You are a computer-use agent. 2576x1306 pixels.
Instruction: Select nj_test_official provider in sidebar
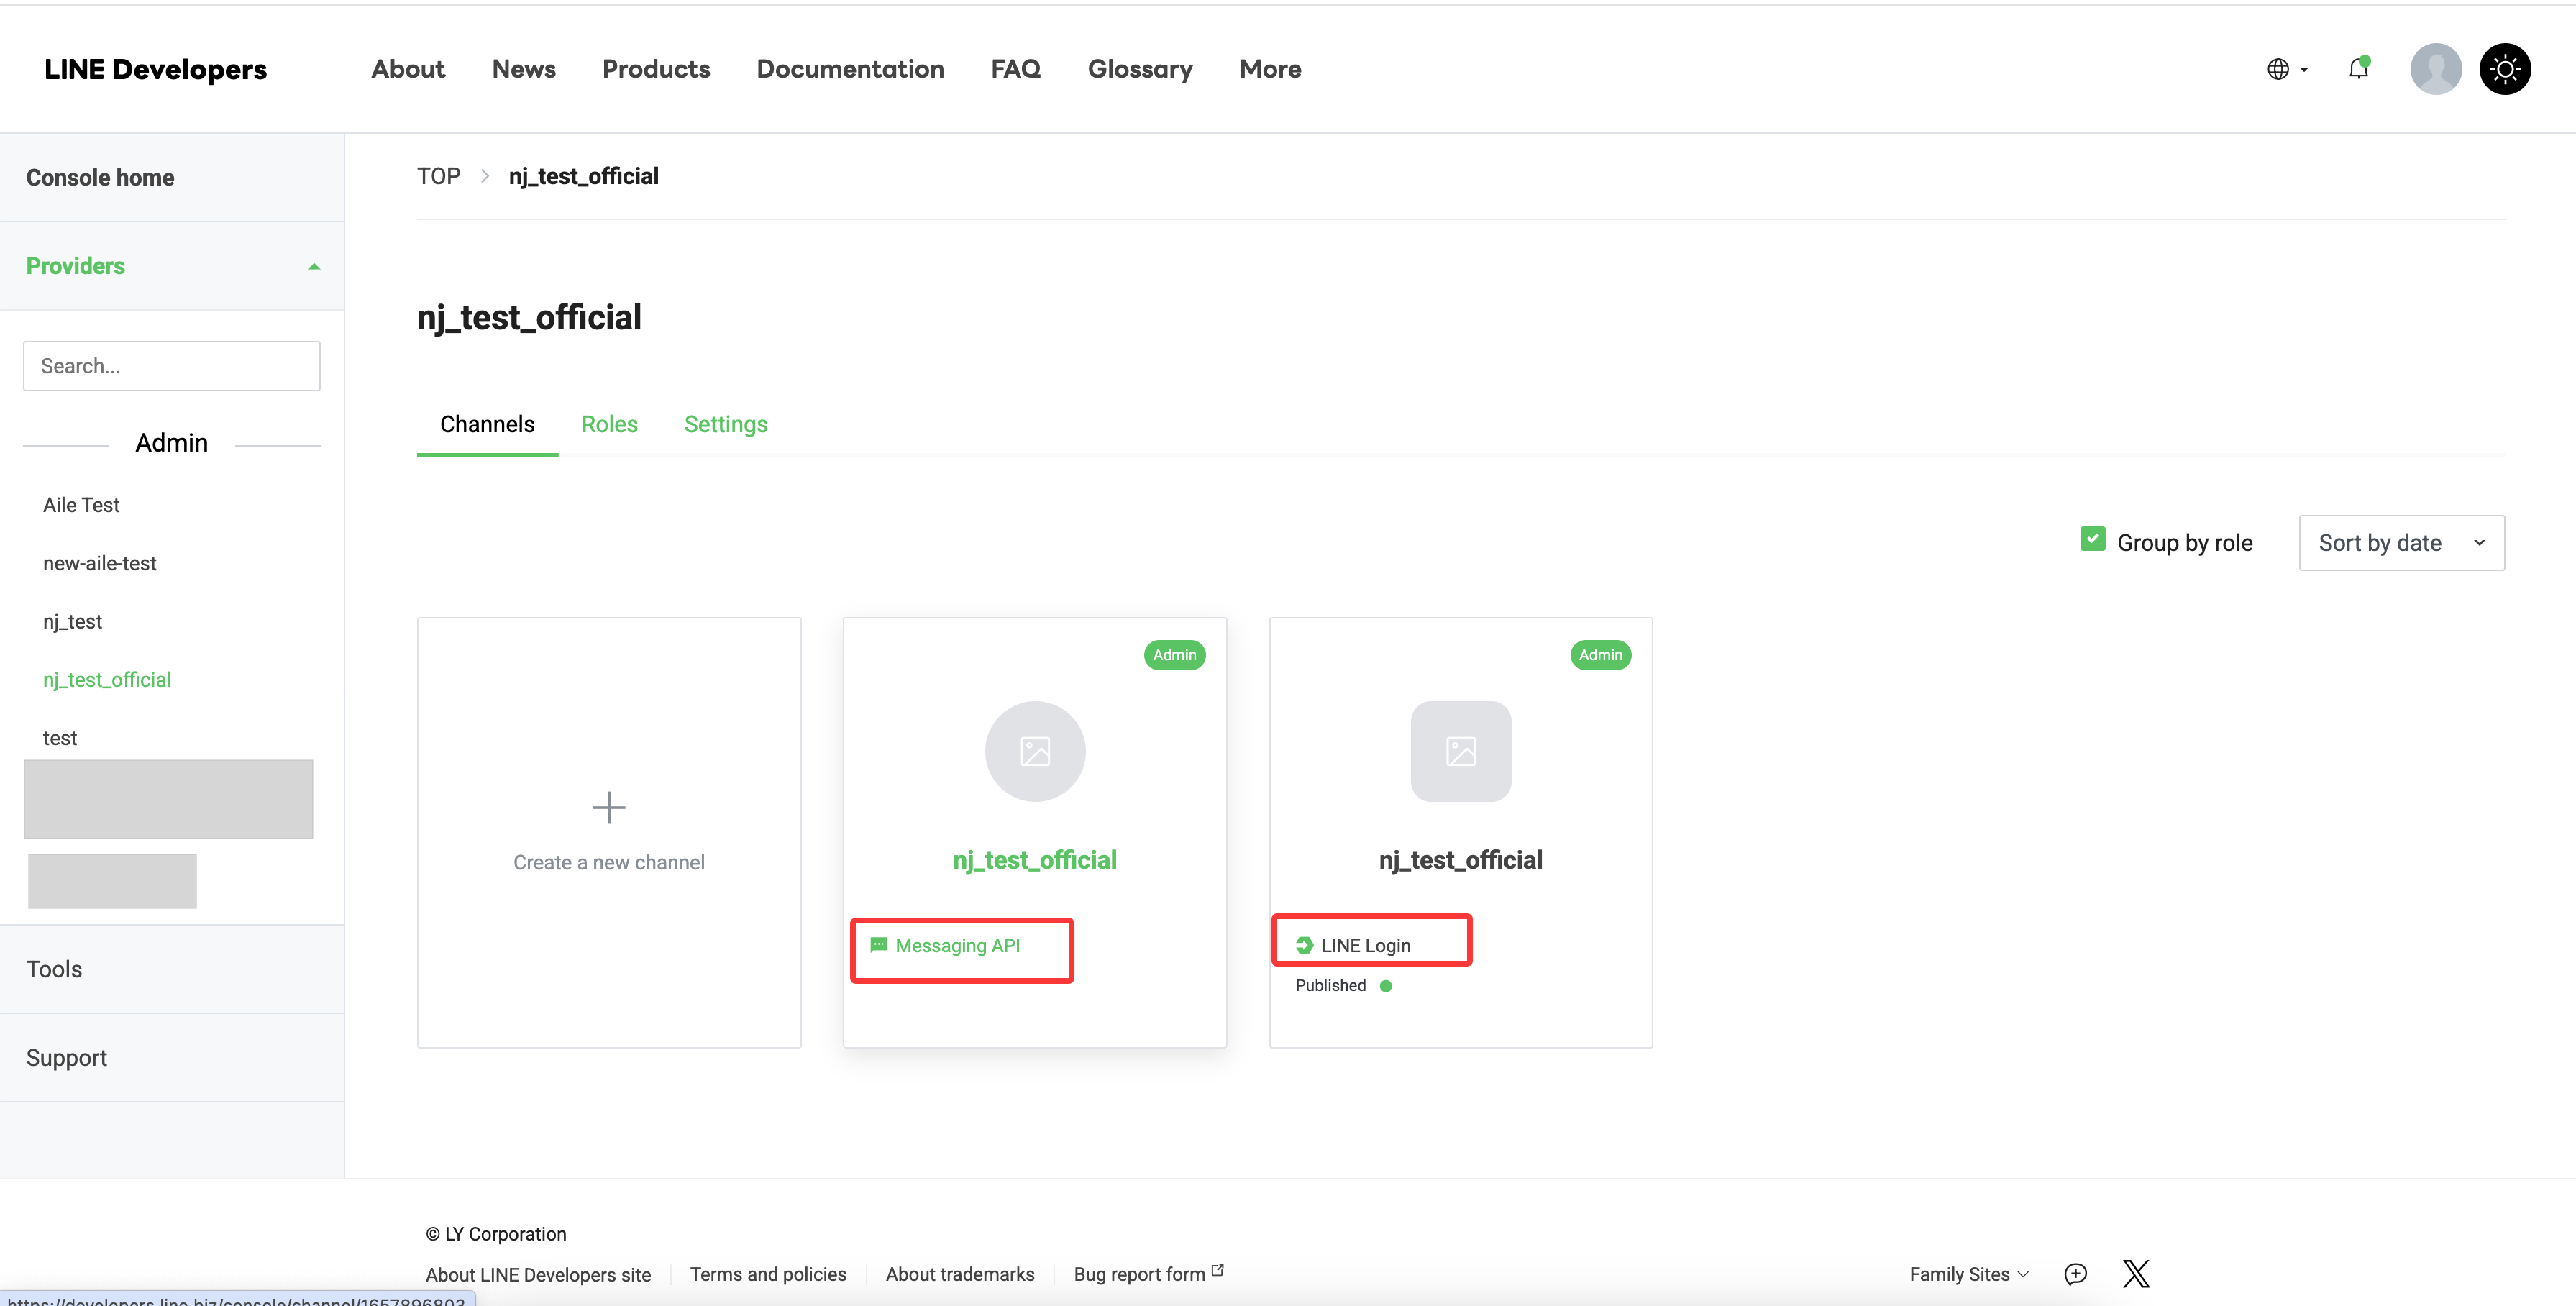[x=106, y=680]
